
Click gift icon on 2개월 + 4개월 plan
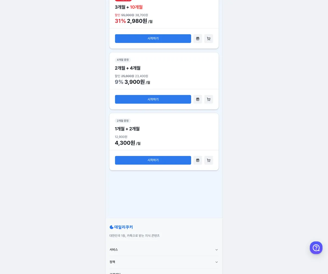coord(198,99)
